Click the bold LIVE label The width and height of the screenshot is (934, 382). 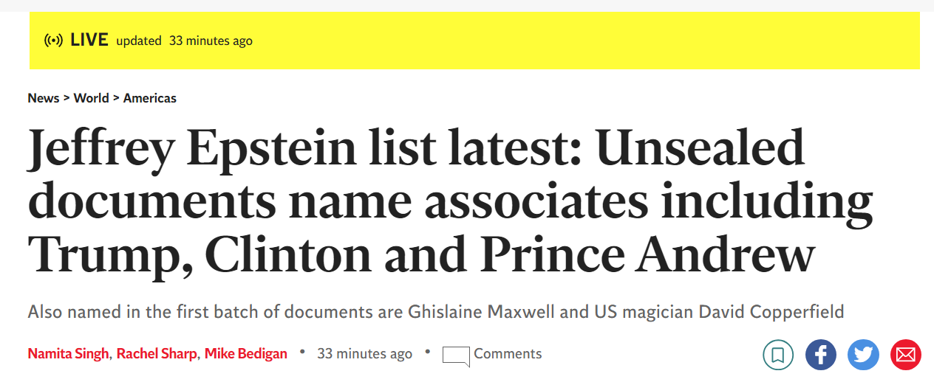[89, 41]
